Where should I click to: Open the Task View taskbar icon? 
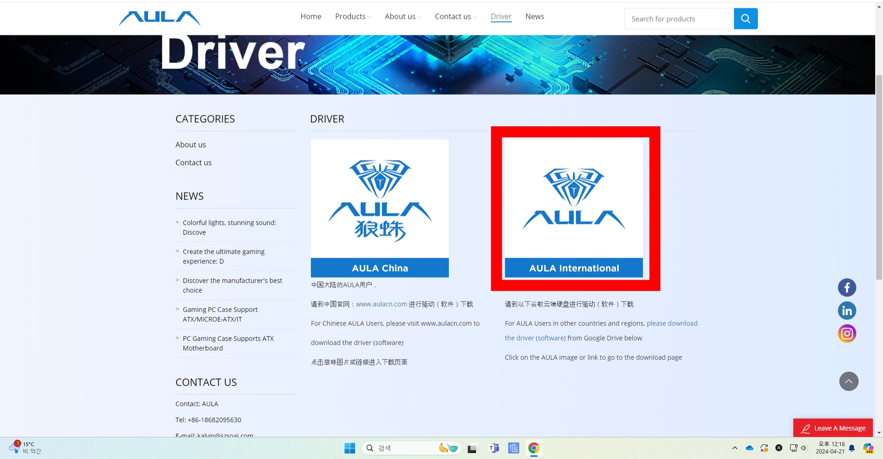click(x=472, y=448)
